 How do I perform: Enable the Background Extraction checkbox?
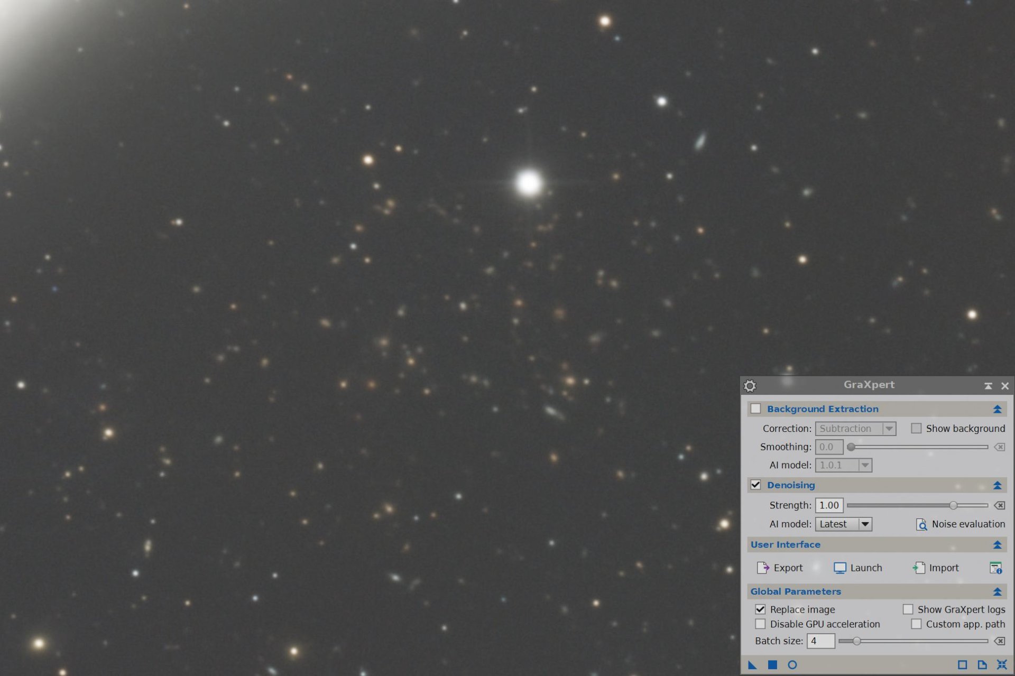756,409
